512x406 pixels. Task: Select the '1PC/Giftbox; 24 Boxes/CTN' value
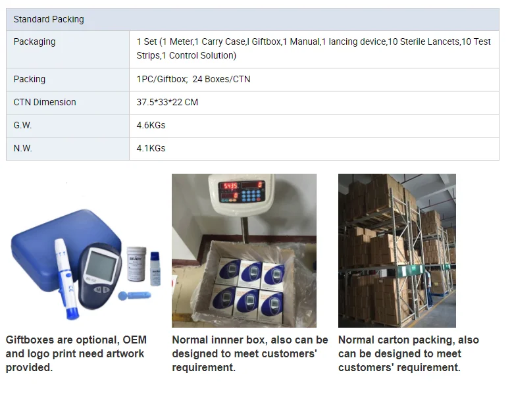tap(193, 80)
